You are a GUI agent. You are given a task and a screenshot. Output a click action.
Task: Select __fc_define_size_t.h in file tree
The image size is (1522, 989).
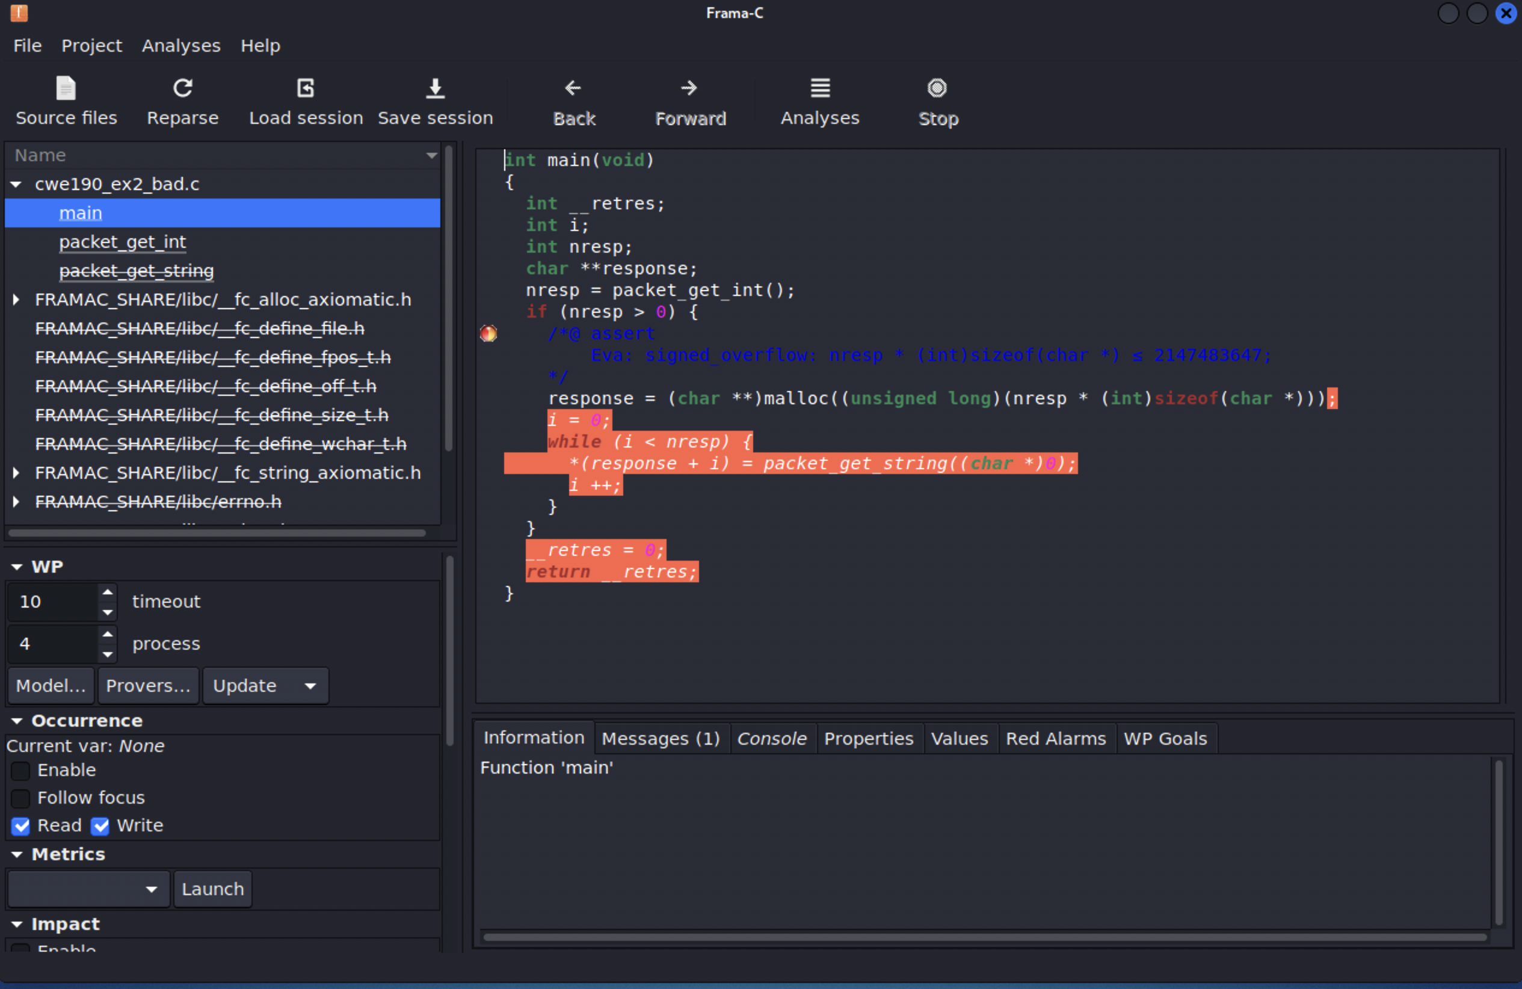coord(212,415)
